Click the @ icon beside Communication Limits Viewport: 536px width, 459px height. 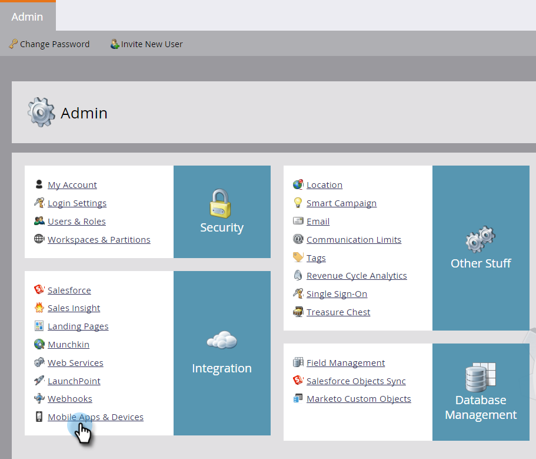tap(298, 239)
